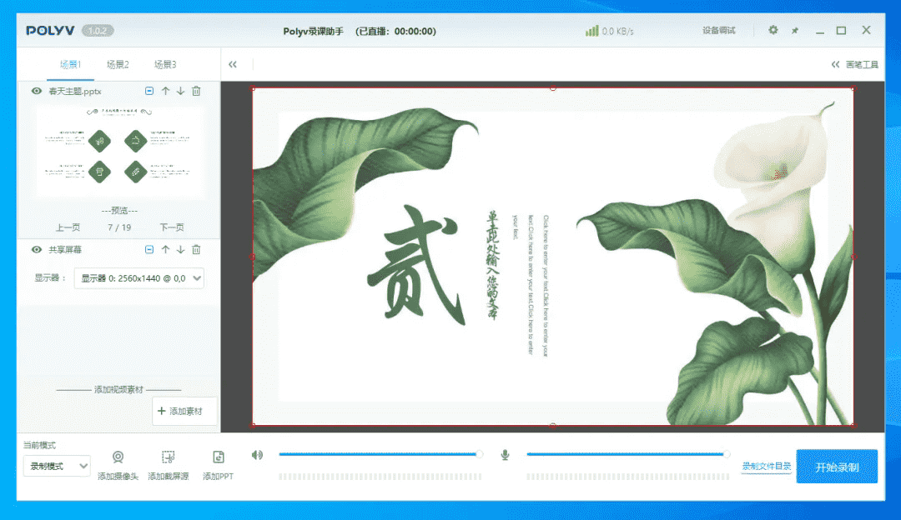The height and width of the screenshot is (520, 901).
Task: Click the pin window icon in title bar
Action: tap(795, 31)
